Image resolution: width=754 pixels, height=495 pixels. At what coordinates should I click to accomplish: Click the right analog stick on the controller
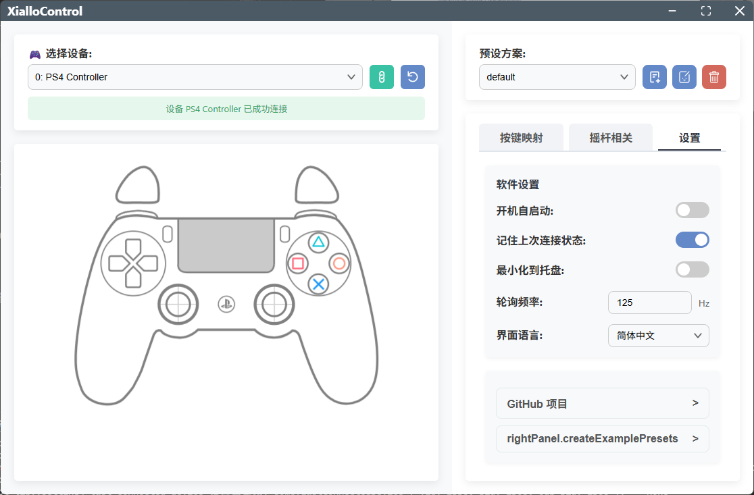pyautogui.click(x=274, y=304)
